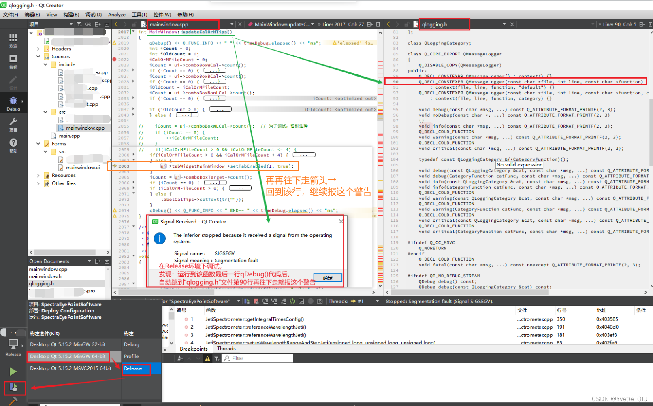Open the 调试(D) menu
The image size is (653, 406).
click(94, 15)
